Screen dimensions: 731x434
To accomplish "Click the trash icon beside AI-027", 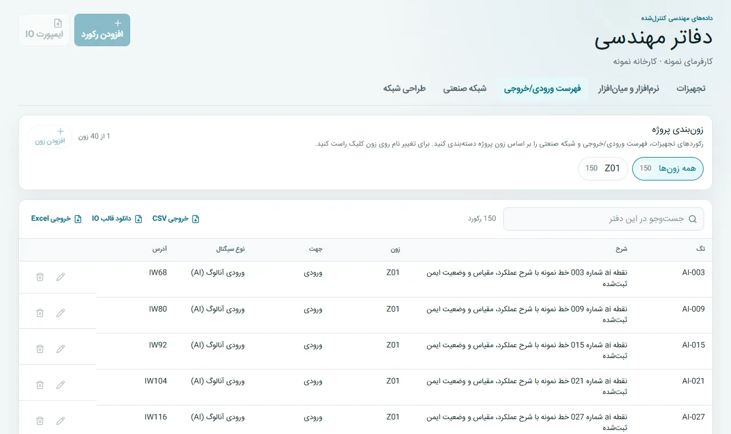I will pos(40,421).
